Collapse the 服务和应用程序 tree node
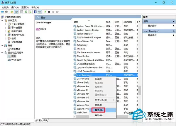The width and height of the screenshot is (176, 126). pyautogui.click(x=2, y=52)
